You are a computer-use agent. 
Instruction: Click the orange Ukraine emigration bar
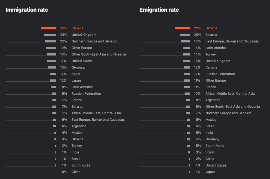(x=182, y=28)
